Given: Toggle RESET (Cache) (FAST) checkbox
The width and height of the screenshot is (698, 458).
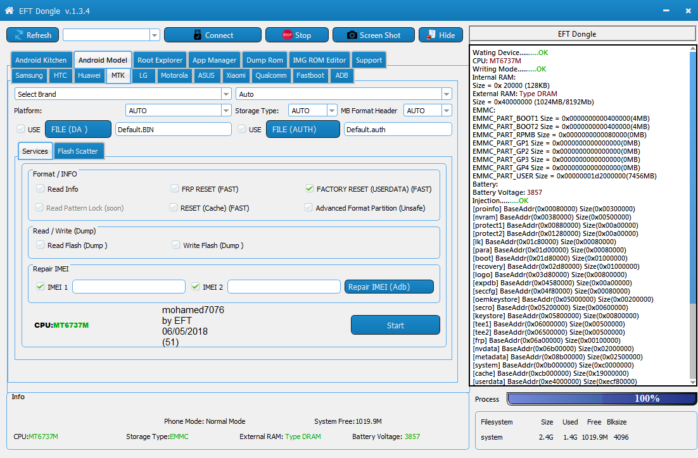Looking at the screenshot, I should [173, 207].
